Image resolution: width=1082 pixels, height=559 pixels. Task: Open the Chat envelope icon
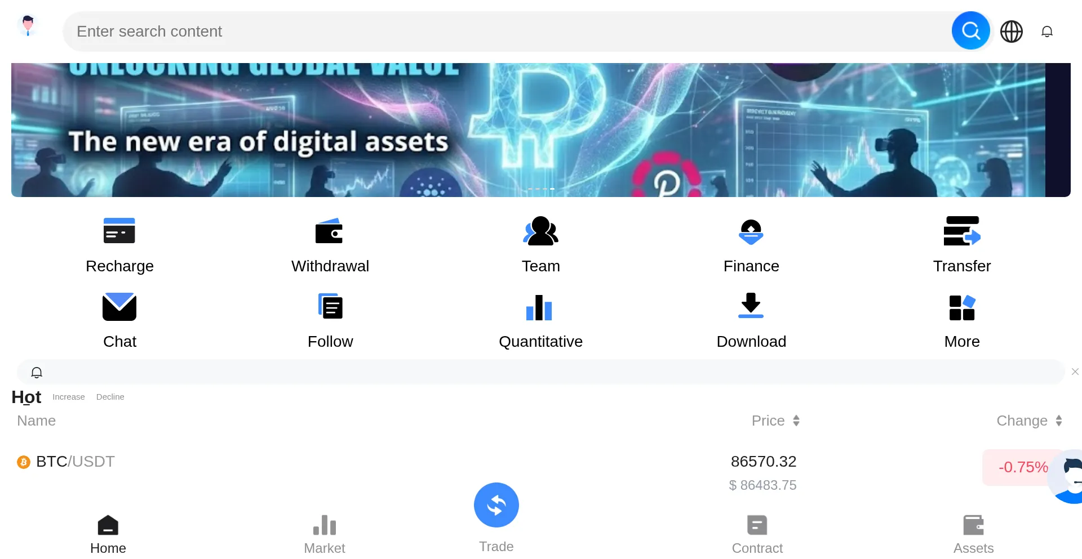click(x=119, y=307)
